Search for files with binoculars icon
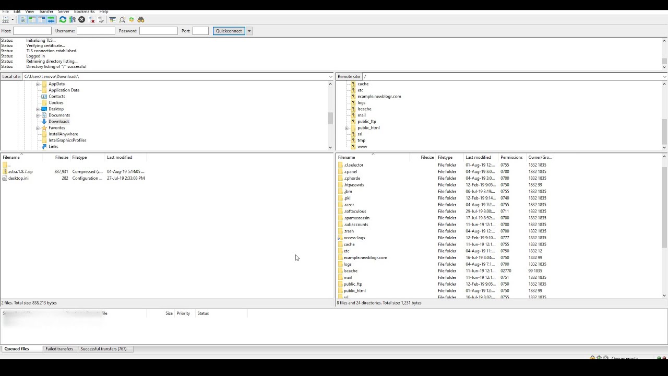Screen dimensions: 668x376 141,20
